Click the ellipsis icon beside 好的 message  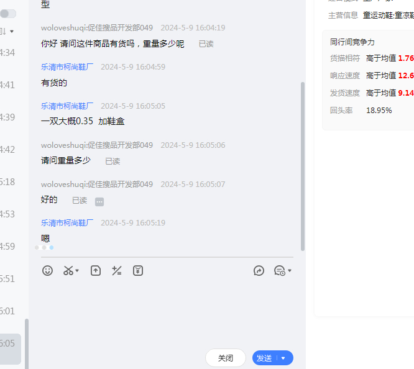pyautogui.click(x=99, y=202)
